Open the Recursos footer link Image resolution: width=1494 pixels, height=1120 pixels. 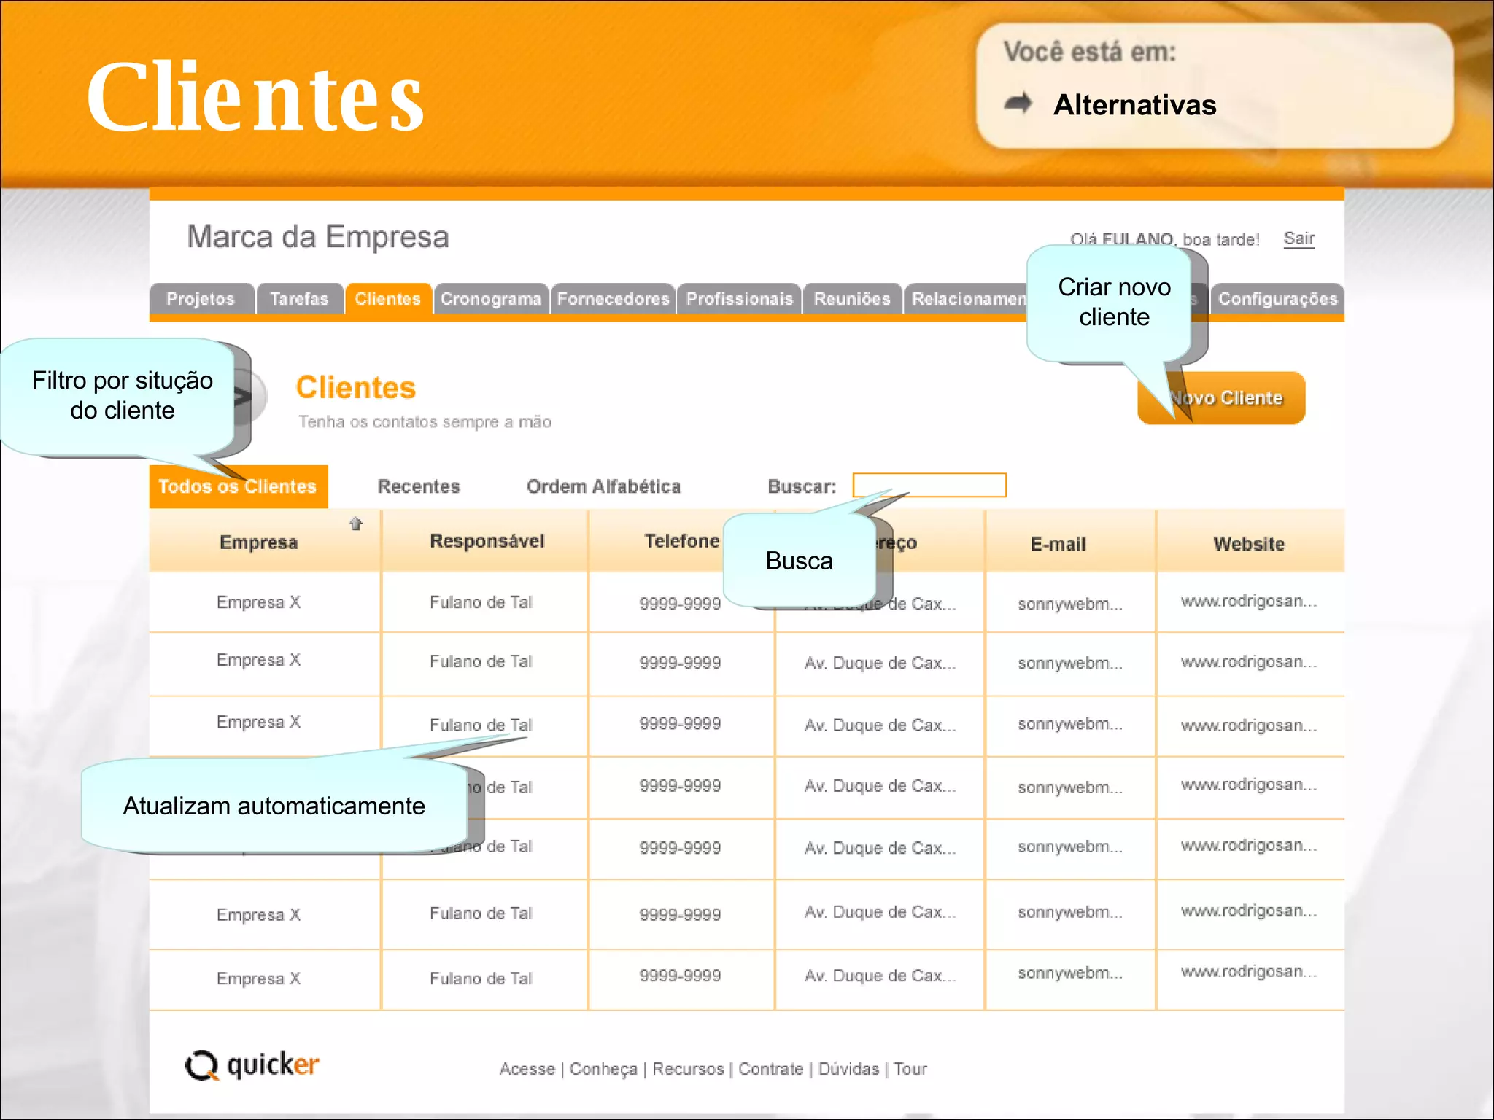click(x=688, y=1069)
